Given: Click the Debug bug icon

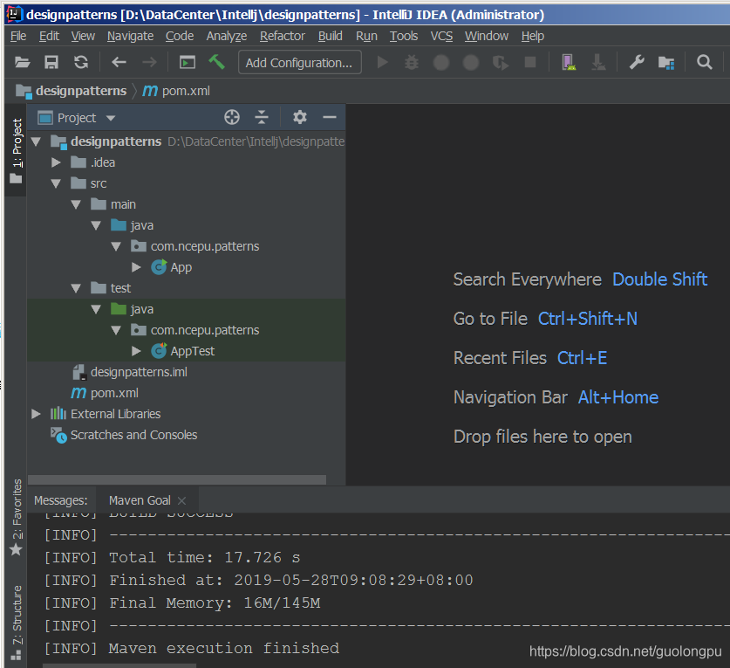Looking at the screenshot, I should pyautogui.click(x=412, y=62).
